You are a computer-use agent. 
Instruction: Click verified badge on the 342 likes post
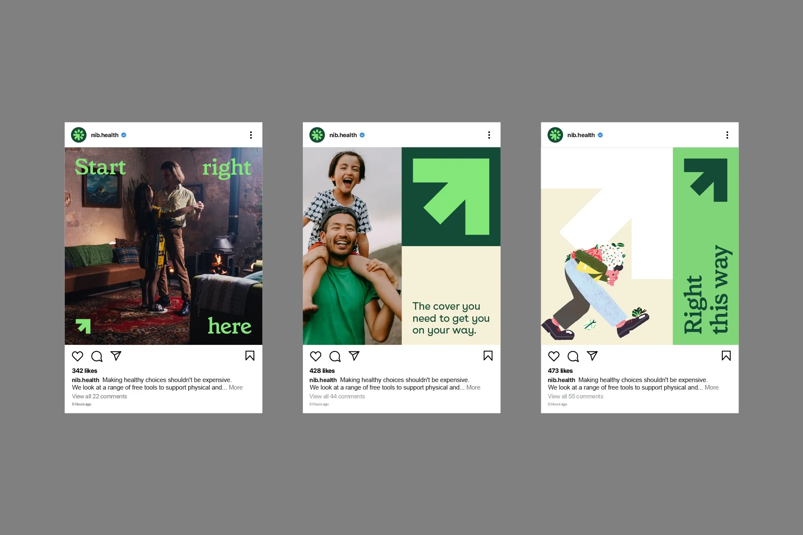point(124,135)
